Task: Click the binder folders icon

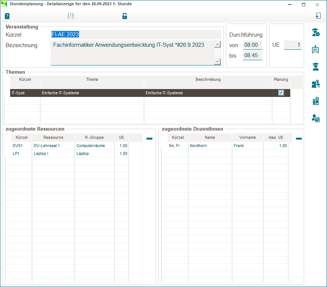Action: coord(315,101)
